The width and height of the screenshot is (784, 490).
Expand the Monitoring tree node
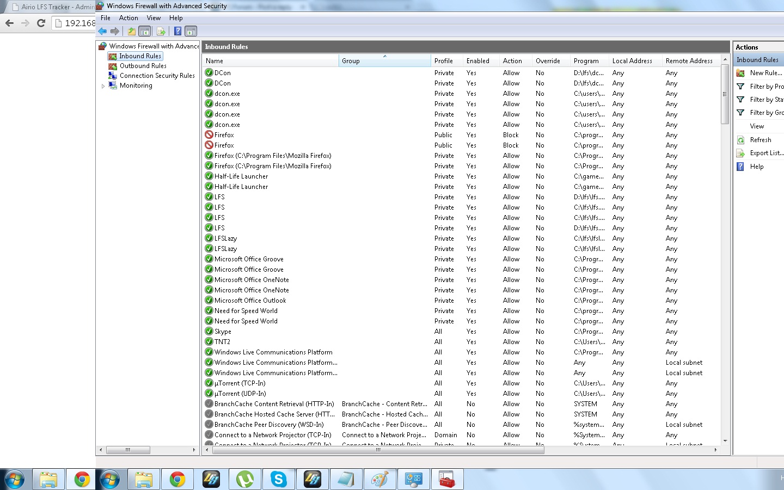[x=103, y=86]
